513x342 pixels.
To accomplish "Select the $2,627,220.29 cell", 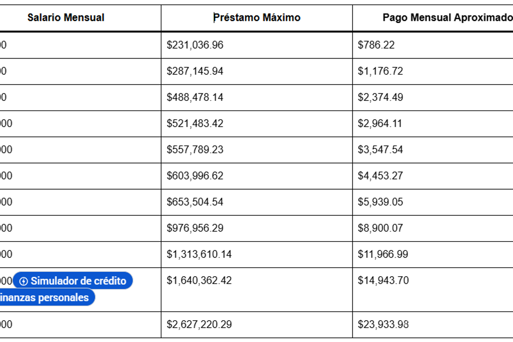I will coord(199,324).
